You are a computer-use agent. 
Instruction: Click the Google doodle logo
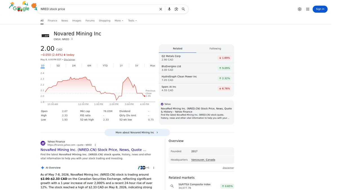[x=23, y=7]
